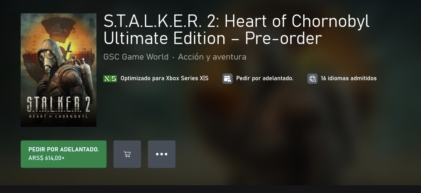
Task: Click the Ultimate Edition – Pre-order title line
Action: pos(212,38)
